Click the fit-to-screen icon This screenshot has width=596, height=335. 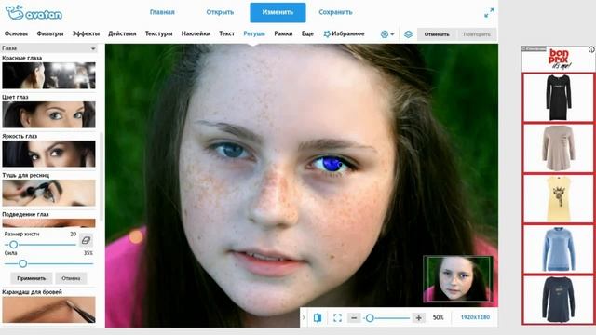[x=337, y=317]
